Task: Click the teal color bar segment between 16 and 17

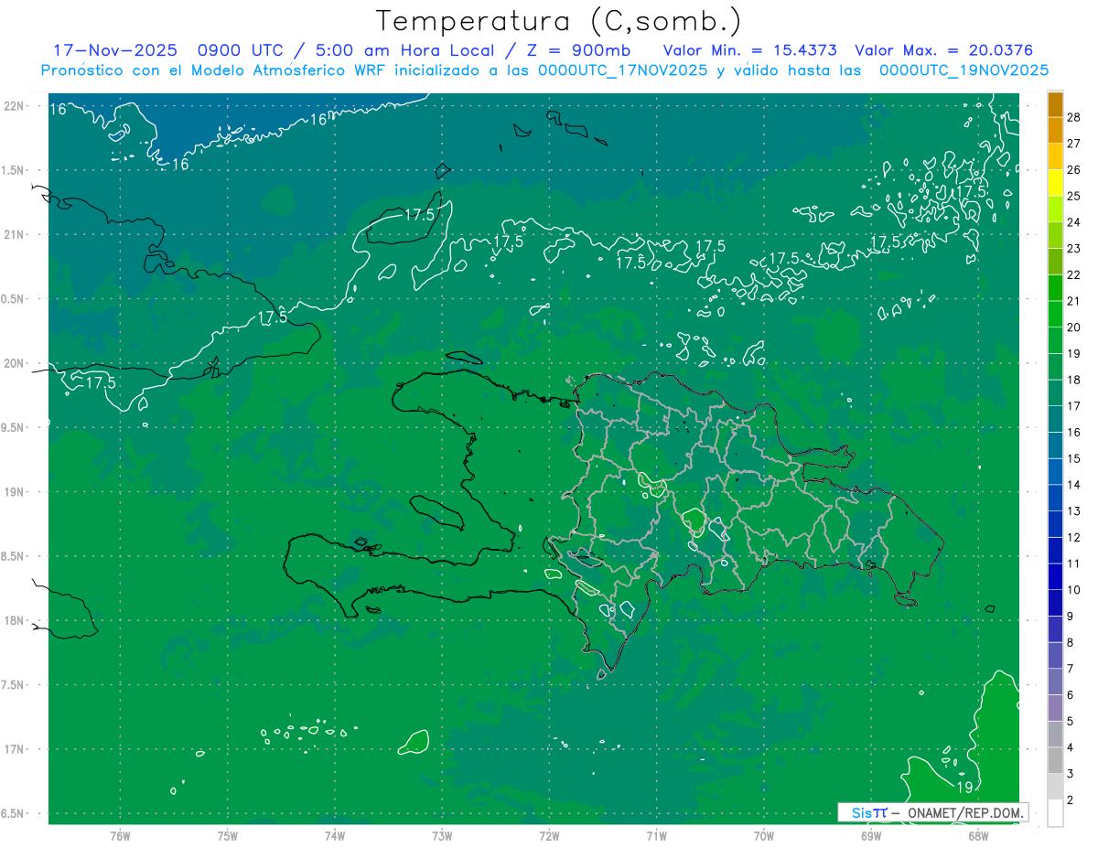Action: [1056, 420]
